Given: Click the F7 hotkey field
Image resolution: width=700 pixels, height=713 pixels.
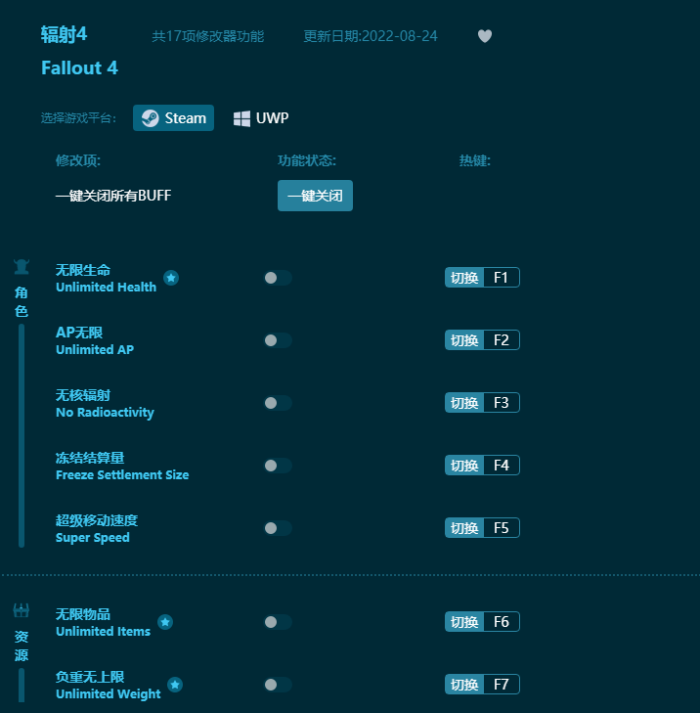Looking at the screenshot, I should click(502, 685).
